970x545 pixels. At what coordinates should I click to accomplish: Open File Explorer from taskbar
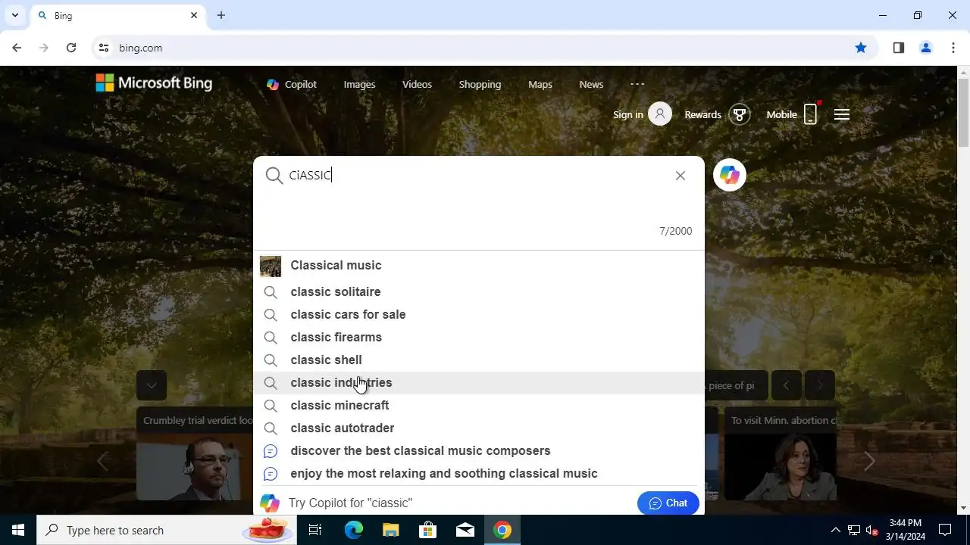tap(390, 530)
